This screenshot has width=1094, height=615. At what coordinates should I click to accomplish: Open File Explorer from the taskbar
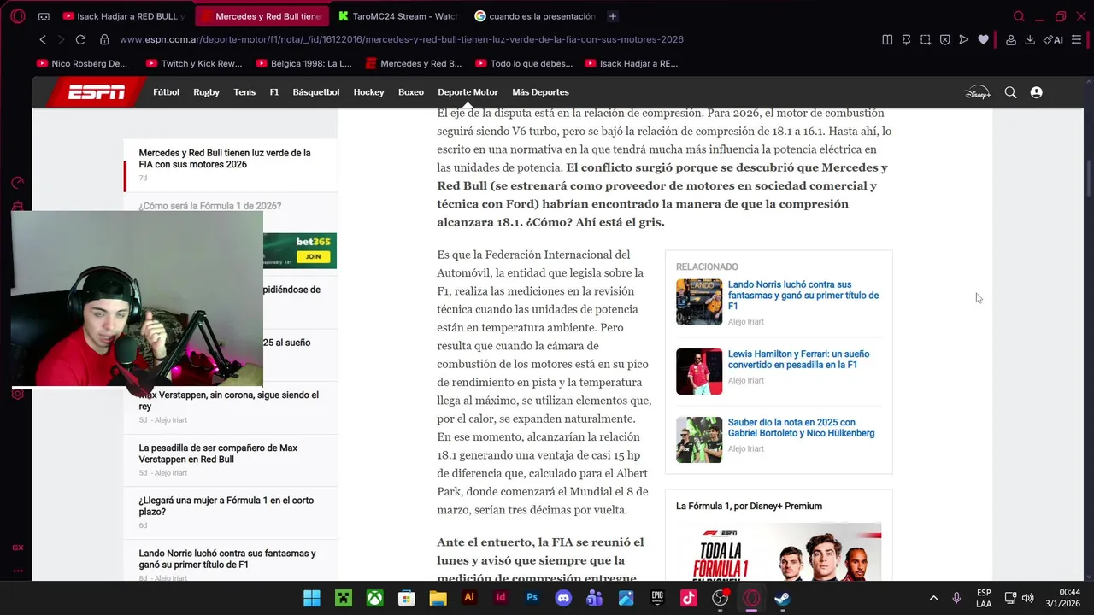[438, 598]
